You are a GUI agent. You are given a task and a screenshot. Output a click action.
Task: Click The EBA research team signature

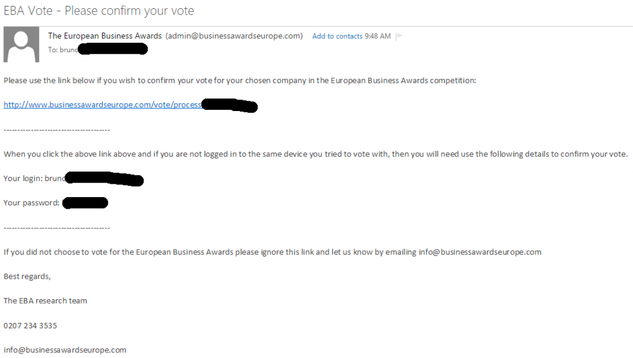[x=46, y=301]
